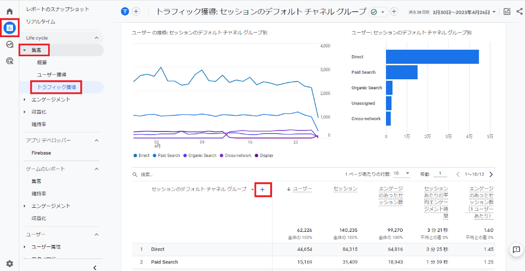
Task: Collapse the ユーザー section
Action: 96,234
